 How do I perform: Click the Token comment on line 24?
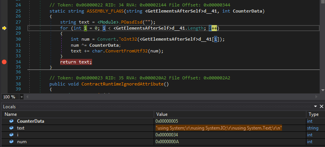click(x=140, y=5)
